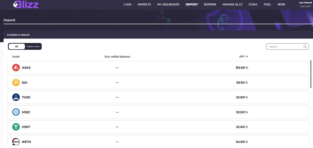Click the TUSD token icon
313x148 pixels.
click(16, 97)
